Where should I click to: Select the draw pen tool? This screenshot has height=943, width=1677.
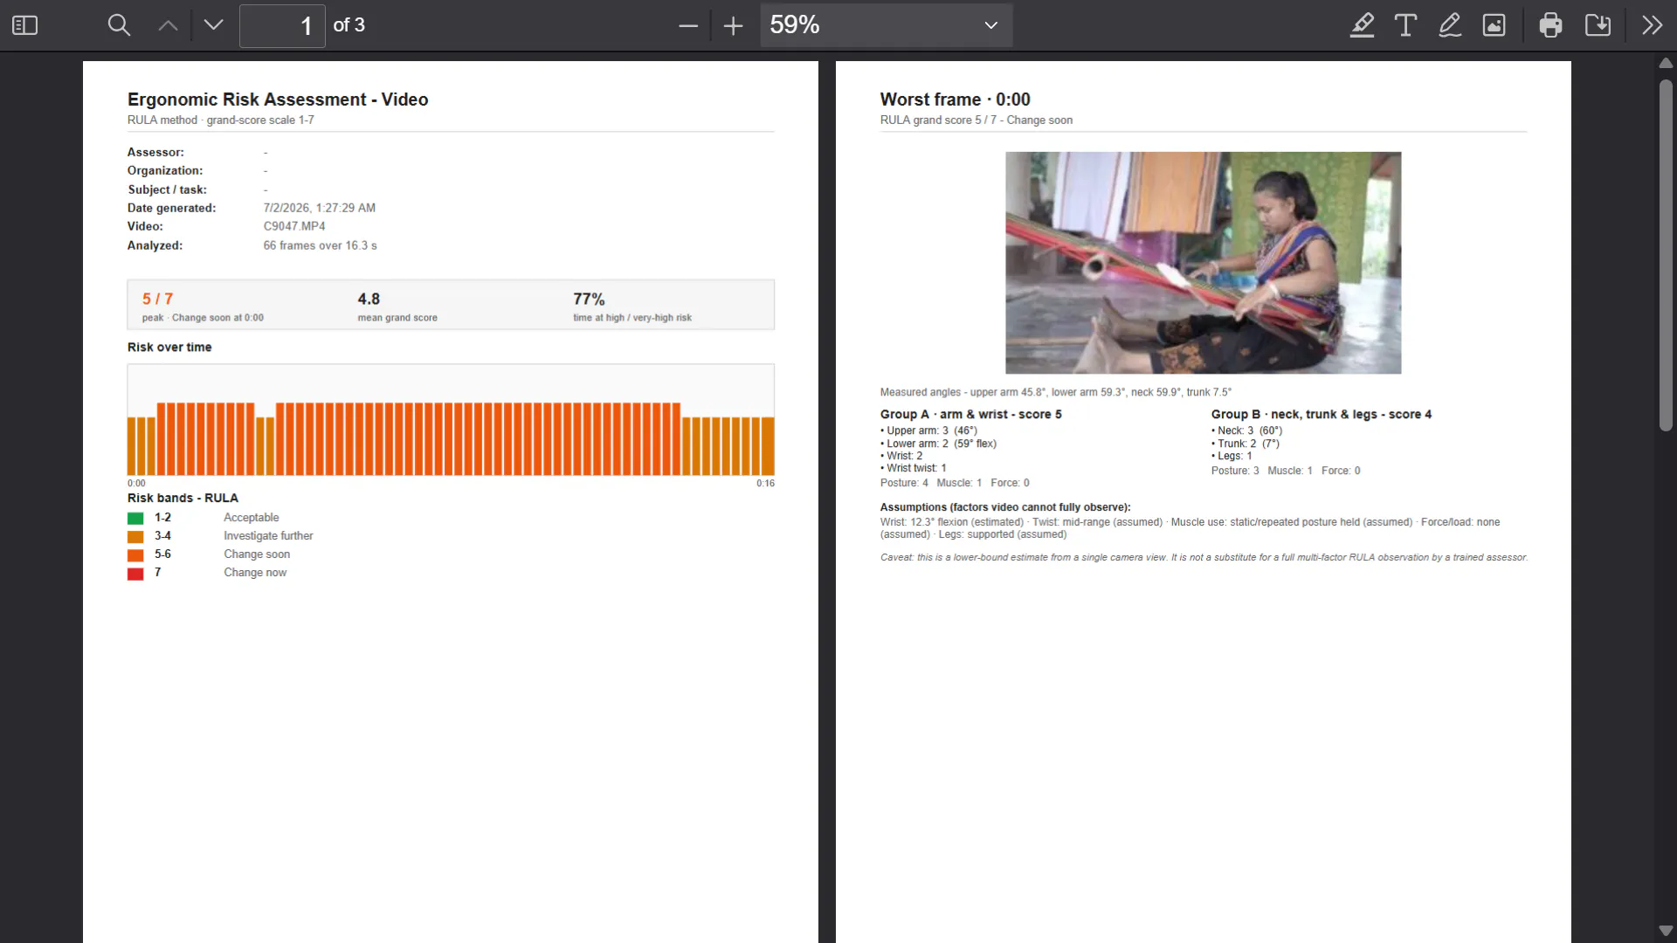point(1450,25)
